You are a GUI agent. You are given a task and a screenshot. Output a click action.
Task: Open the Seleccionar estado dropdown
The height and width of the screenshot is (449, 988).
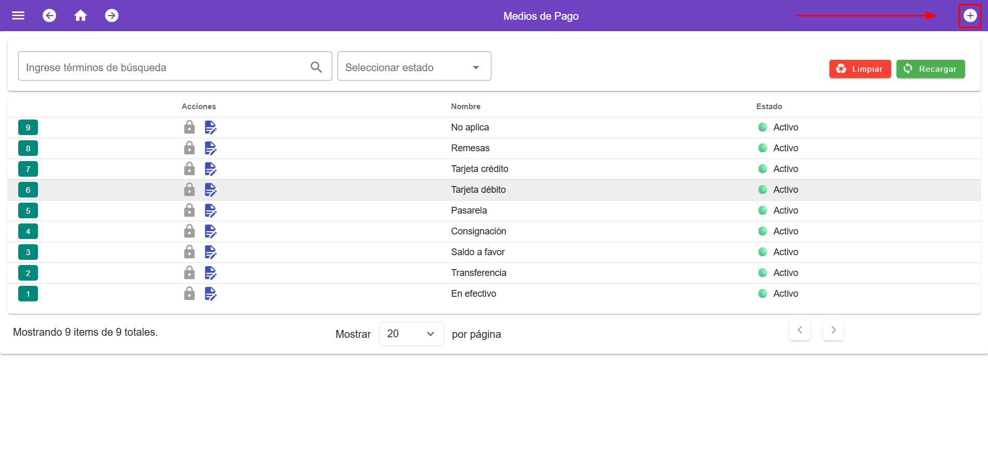point(414,67)
